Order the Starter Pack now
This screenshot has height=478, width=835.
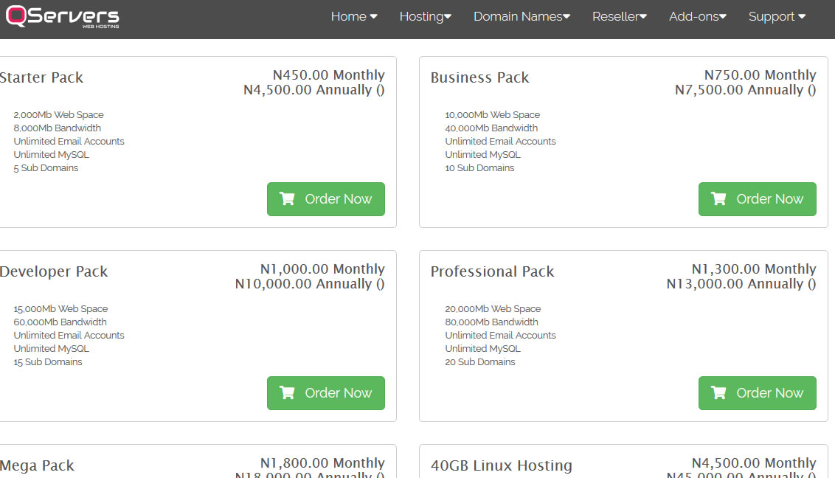[x=326, y=199]
